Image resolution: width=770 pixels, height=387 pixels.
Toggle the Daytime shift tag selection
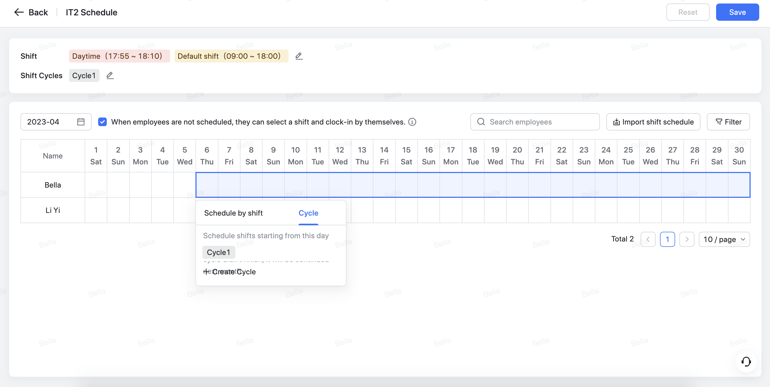pyautogui.click(x=119, y=56)
